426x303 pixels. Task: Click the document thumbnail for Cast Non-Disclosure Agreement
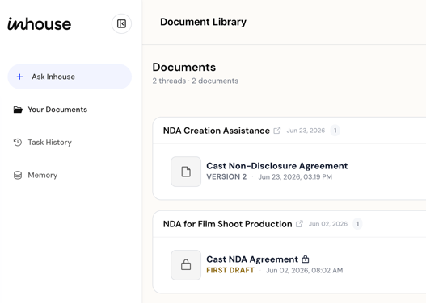(x=186, y=172)
